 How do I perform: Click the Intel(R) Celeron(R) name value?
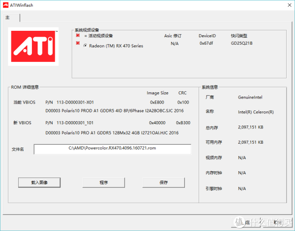pyautogui.click(x=256, y=112)
